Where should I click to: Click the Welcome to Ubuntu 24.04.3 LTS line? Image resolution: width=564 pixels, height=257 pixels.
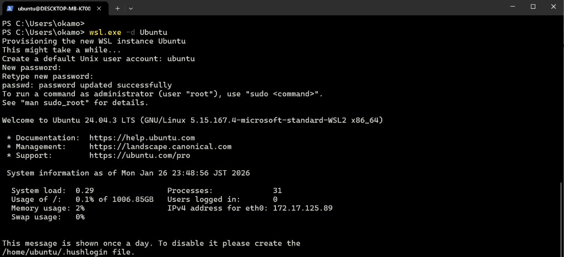(192, 120)
